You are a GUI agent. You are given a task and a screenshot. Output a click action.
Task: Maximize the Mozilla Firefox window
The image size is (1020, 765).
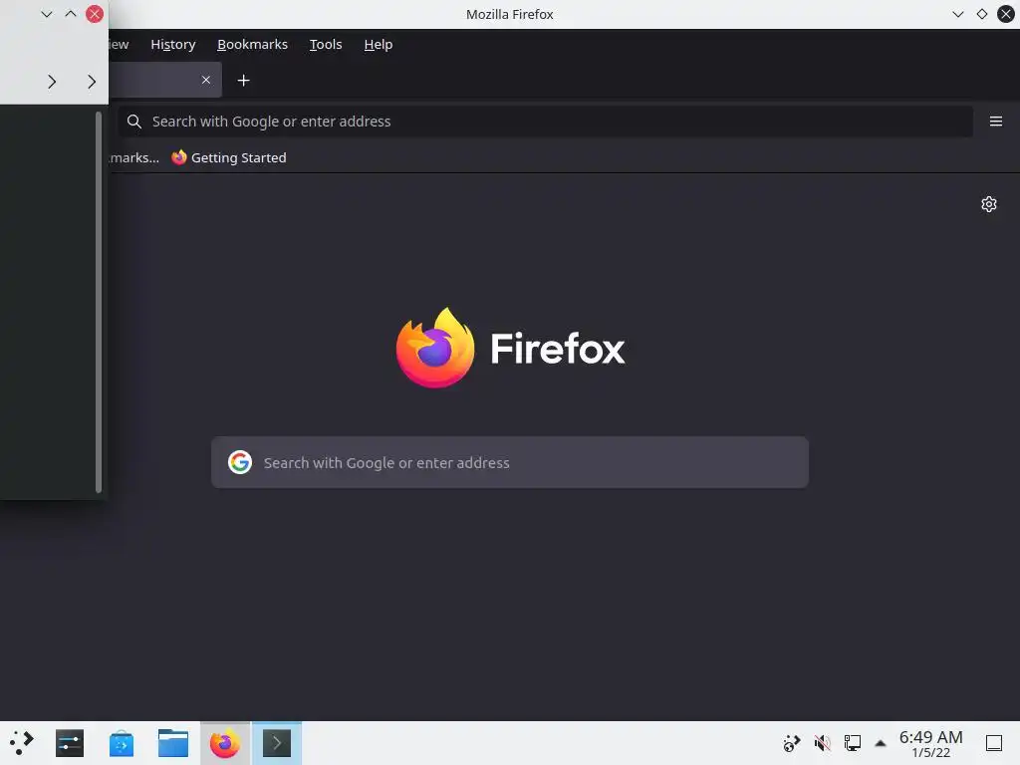click(x=981, y=14)
